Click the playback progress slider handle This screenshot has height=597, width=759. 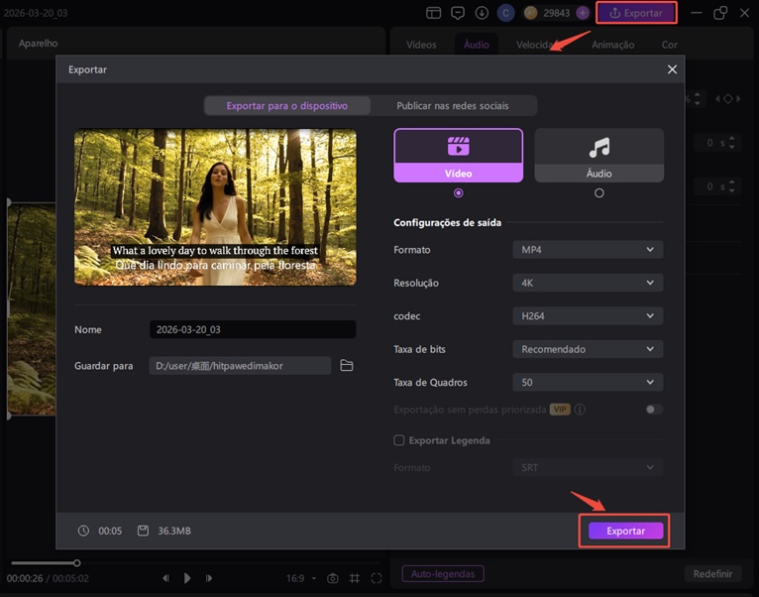76,562
